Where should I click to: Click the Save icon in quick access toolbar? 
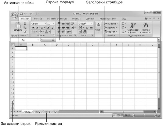pos(21,14)
